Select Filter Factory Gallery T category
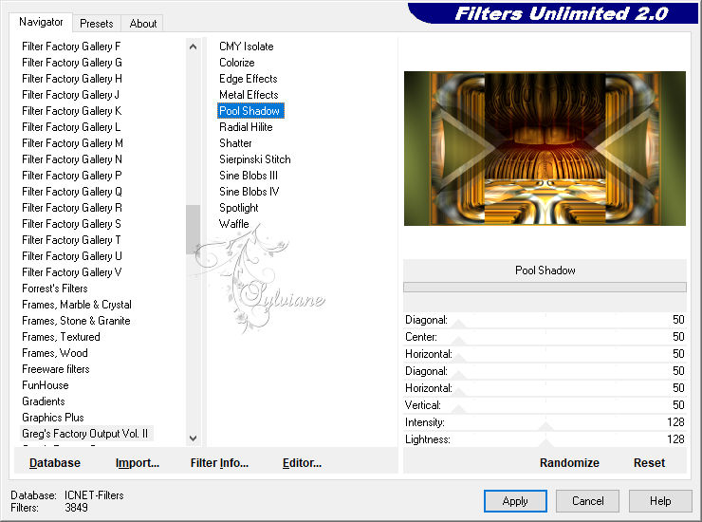 [x=72, y=240]
